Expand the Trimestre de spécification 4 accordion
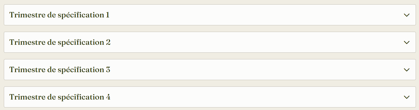 click(210, 97)
